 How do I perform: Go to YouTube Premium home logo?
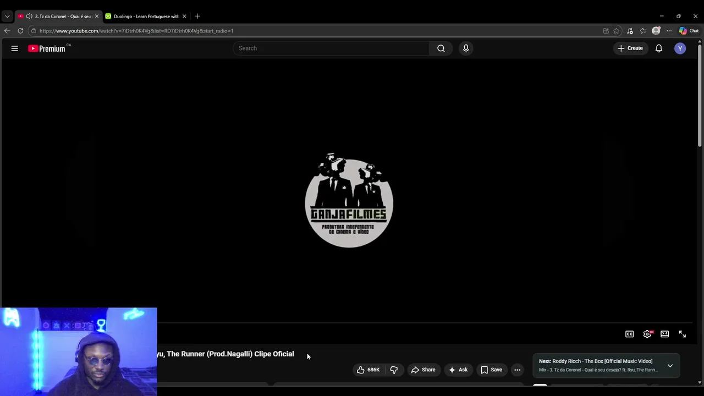47,48
